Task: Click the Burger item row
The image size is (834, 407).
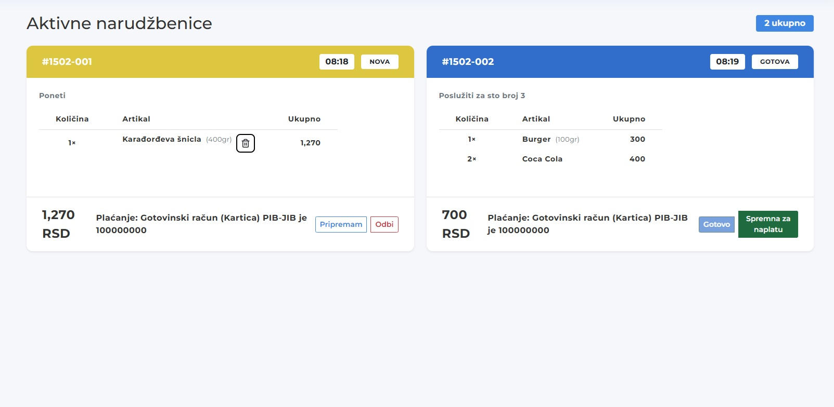Action: pyautogui.click(x=550, y=139)
